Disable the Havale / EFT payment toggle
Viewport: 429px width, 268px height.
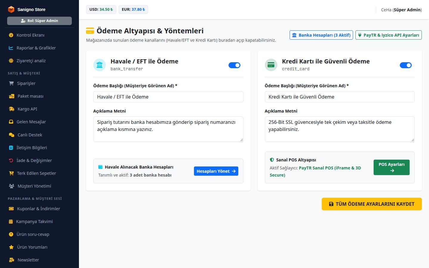pyautogui.click(x=234, y=65)
